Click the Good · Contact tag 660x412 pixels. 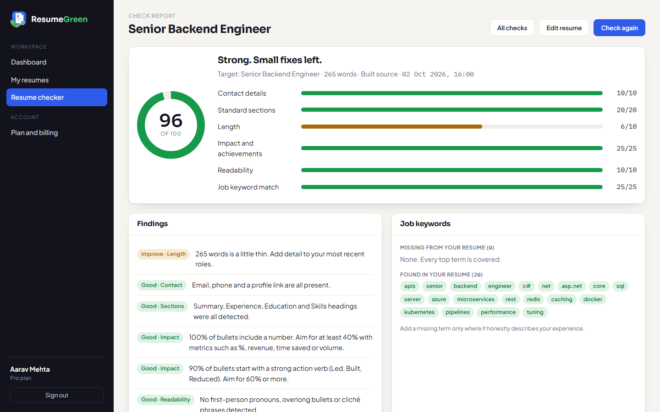coord(162,285)
